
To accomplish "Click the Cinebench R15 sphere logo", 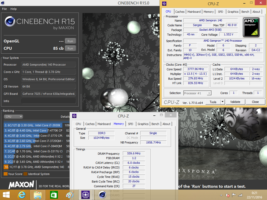I will [10, 21].
